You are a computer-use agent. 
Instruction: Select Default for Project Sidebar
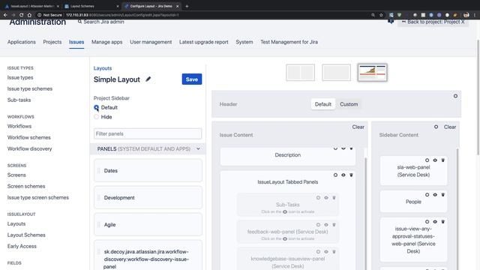(97, 107)
